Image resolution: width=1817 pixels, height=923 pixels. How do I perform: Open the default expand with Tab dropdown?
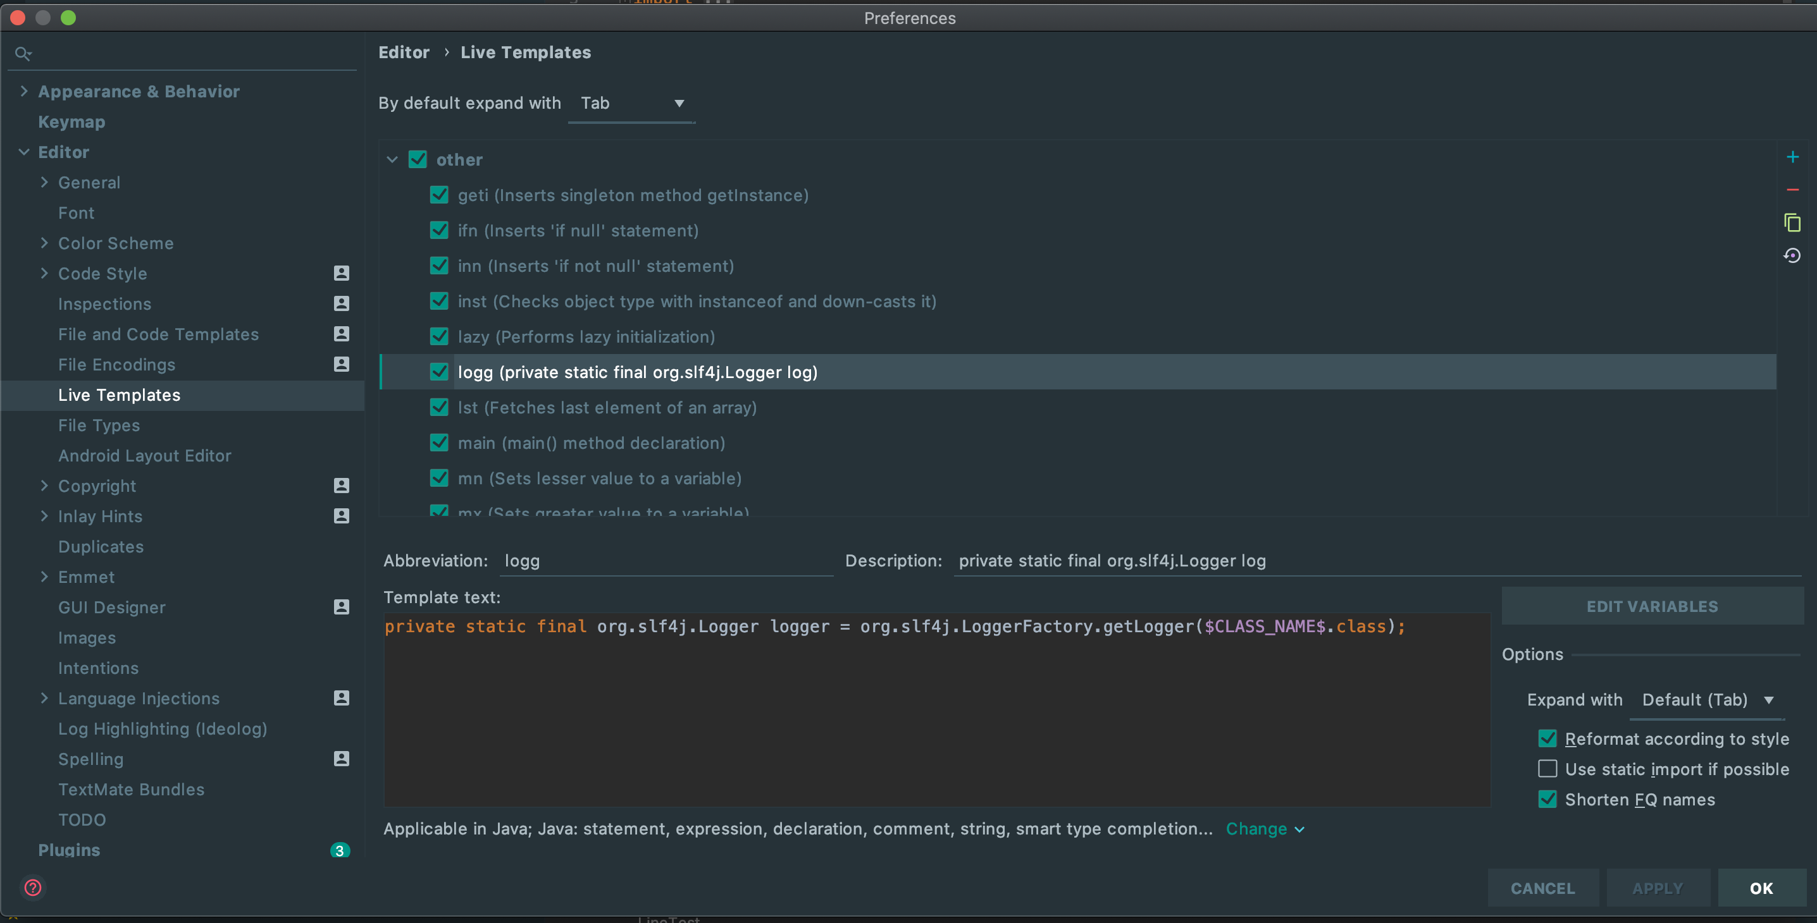(x=631, y=104)
